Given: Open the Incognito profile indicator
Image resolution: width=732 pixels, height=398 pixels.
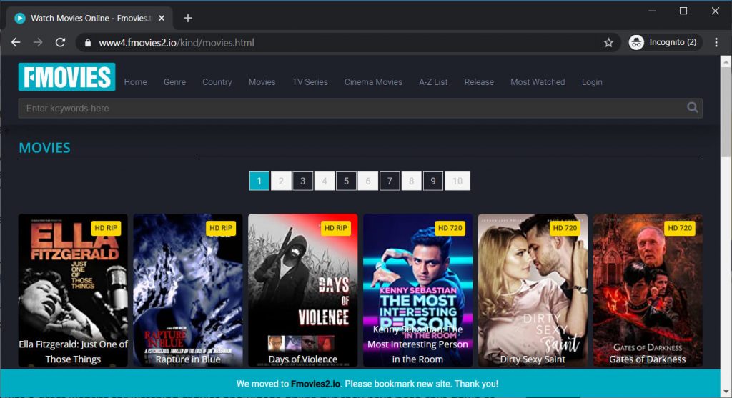Looking at the screenshot, I should click(665, 42).
